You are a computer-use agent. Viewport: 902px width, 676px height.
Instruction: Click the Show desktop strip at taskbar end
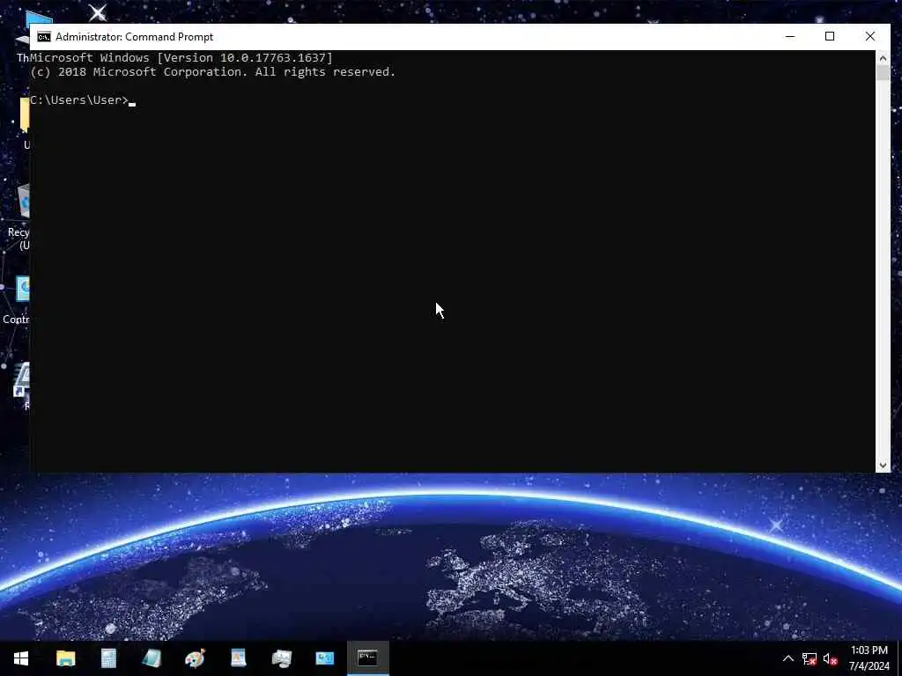click(x=899, y=658)
